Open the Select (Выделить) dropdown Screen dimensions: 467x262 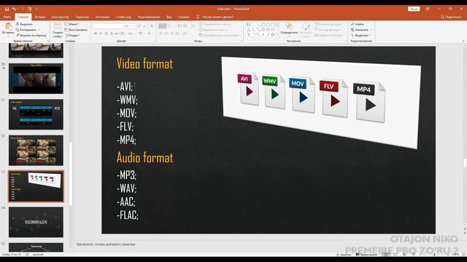pyautogui.click(x=360, y=36)
